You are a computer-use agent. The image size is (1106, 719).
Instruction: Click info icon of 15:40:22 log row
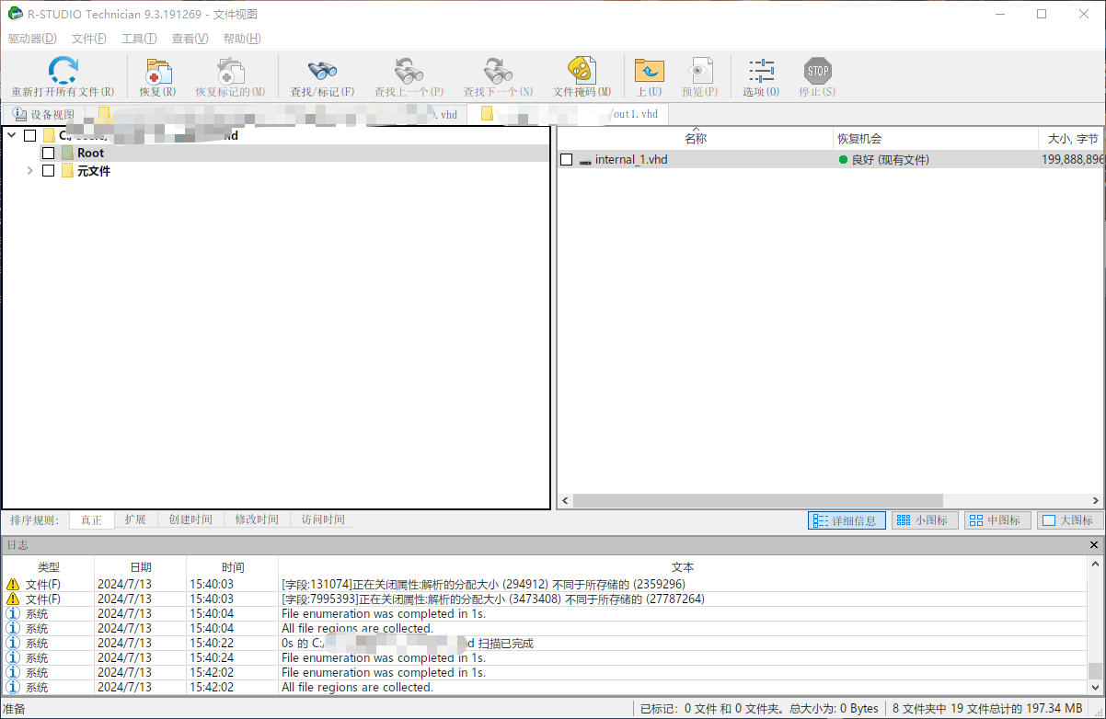tap(13, 643)
